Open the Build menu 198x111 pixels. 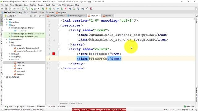point(48,5)
